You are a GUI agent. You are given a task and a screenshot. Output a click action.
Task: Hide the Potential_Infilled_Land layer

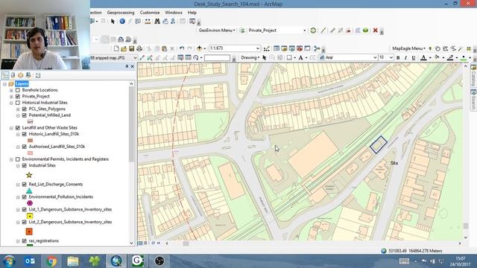tap(25, 115)
